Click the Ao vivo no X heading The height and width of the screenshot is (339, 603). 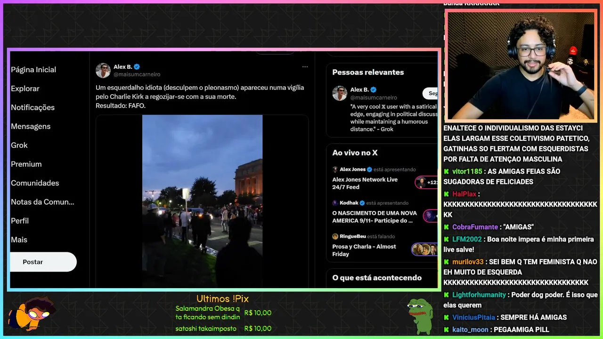pyautogui.click(x=355, y=153)
